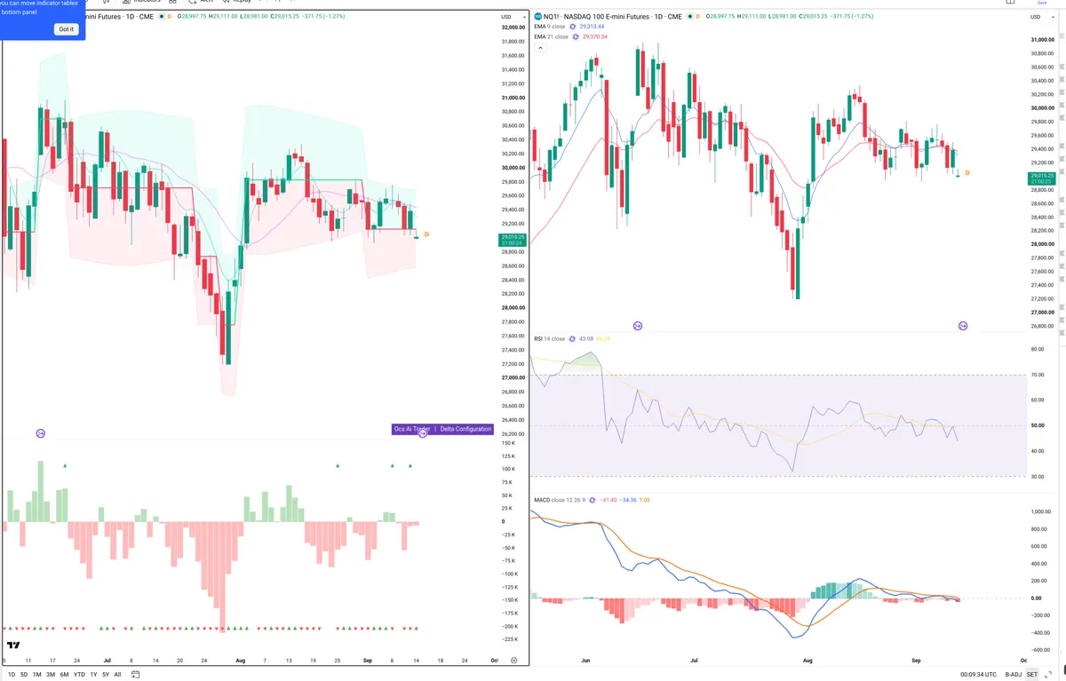The width and height of the screenshot is (1066, 681).
Task: Select the 6M time range
Action: click(64, 674)
